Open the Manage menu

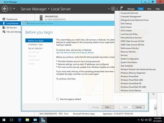131,9
